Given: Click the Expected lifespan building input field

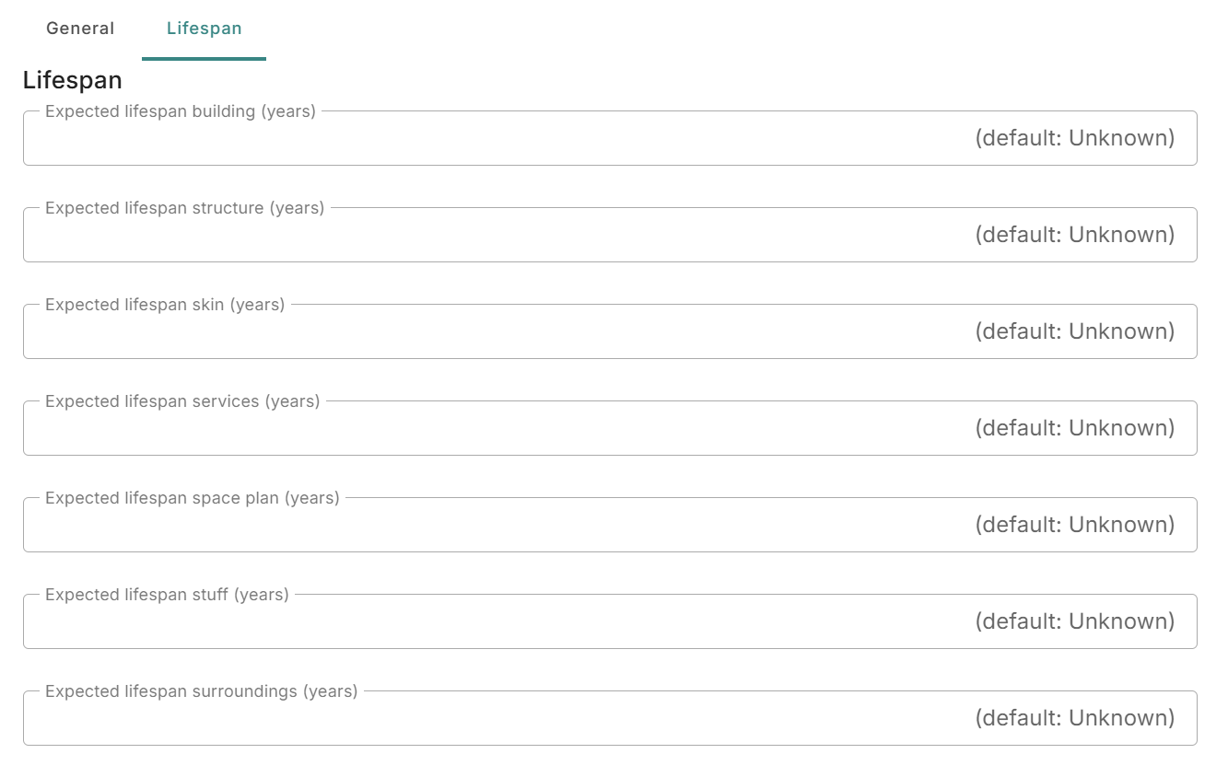Looking at the screenshot, I should (608, 138).
